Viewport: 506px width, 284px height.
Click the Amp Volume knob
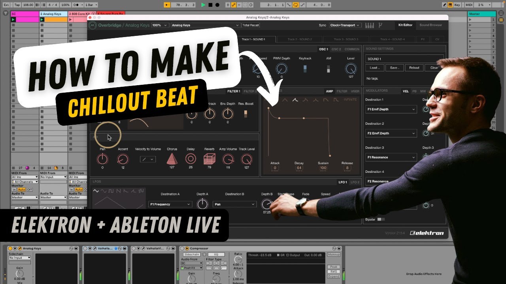[x=228, y=159]
